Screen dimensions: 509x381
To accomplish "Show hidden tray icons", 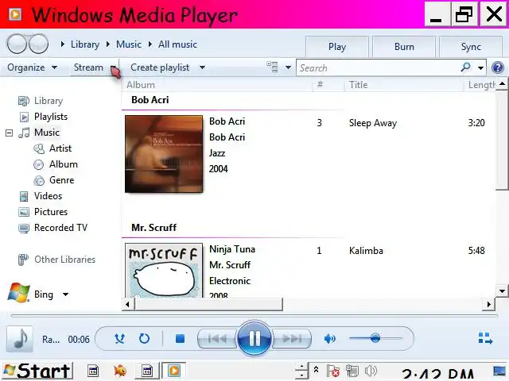I will click(x=316, y=370).
